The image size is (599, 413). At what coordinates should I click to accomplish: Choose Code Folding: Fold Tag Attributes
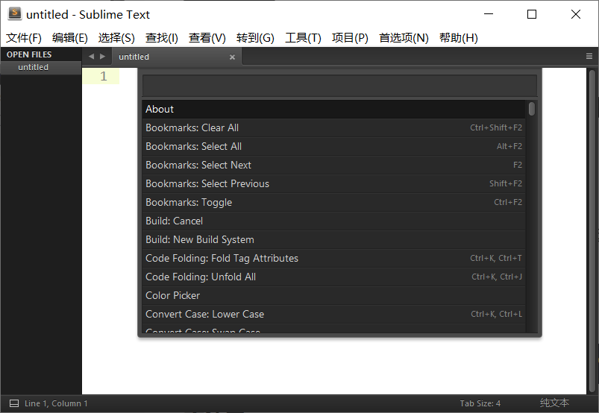pos(333,259)
